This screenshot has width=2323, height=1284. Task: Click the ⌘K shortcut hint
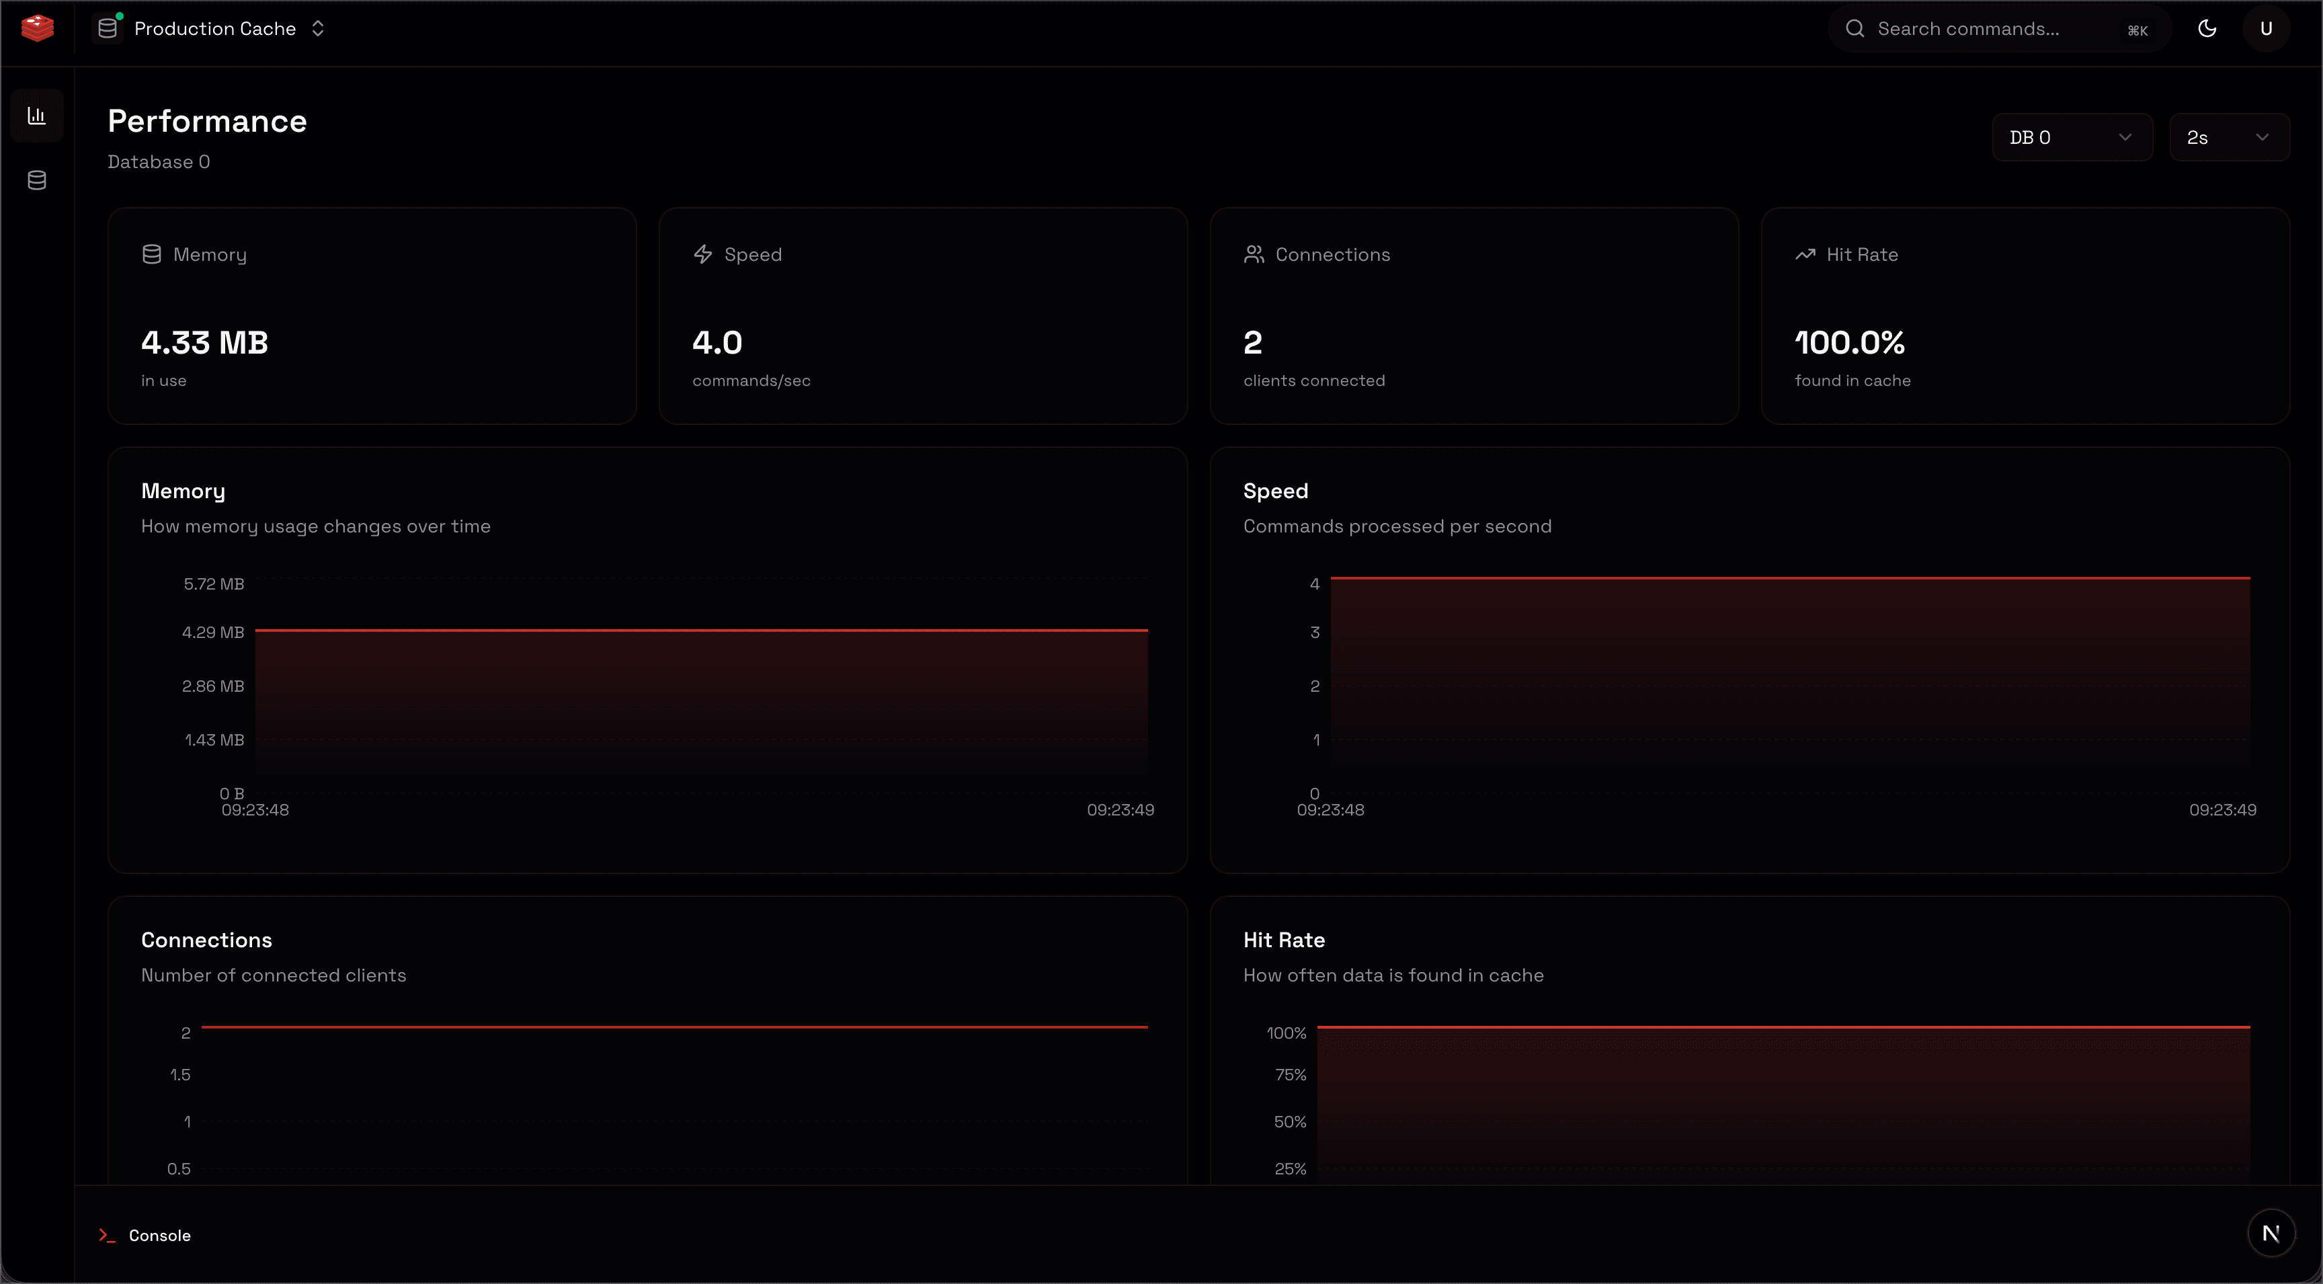click(x=2137, y=30)
